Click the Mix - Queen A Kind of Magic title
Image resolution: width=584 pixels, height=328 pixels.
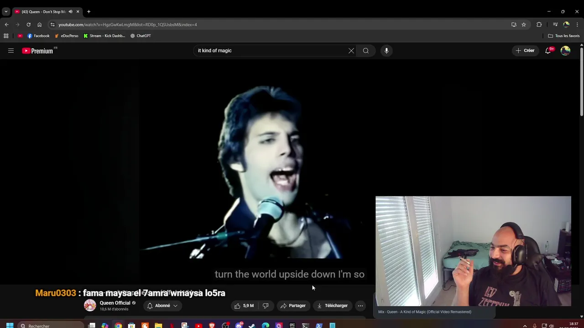click(x=425, y=312)
